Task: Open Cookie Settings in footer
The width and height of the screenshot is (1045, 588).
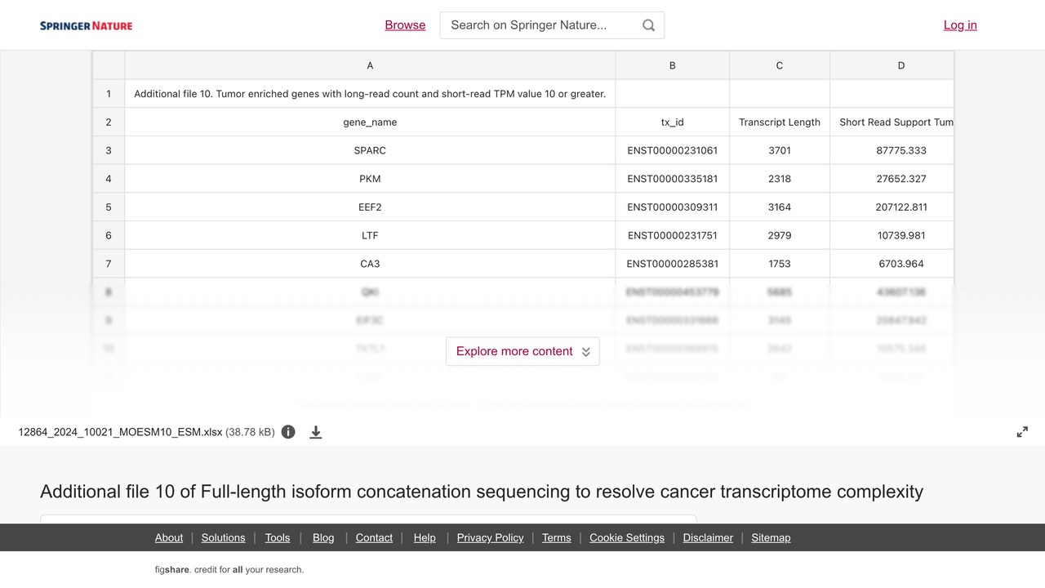Action: pos(627,537)
